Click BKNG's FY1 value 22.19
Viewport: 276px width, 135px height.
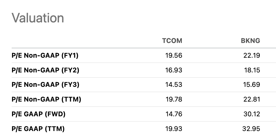[251, 56]
